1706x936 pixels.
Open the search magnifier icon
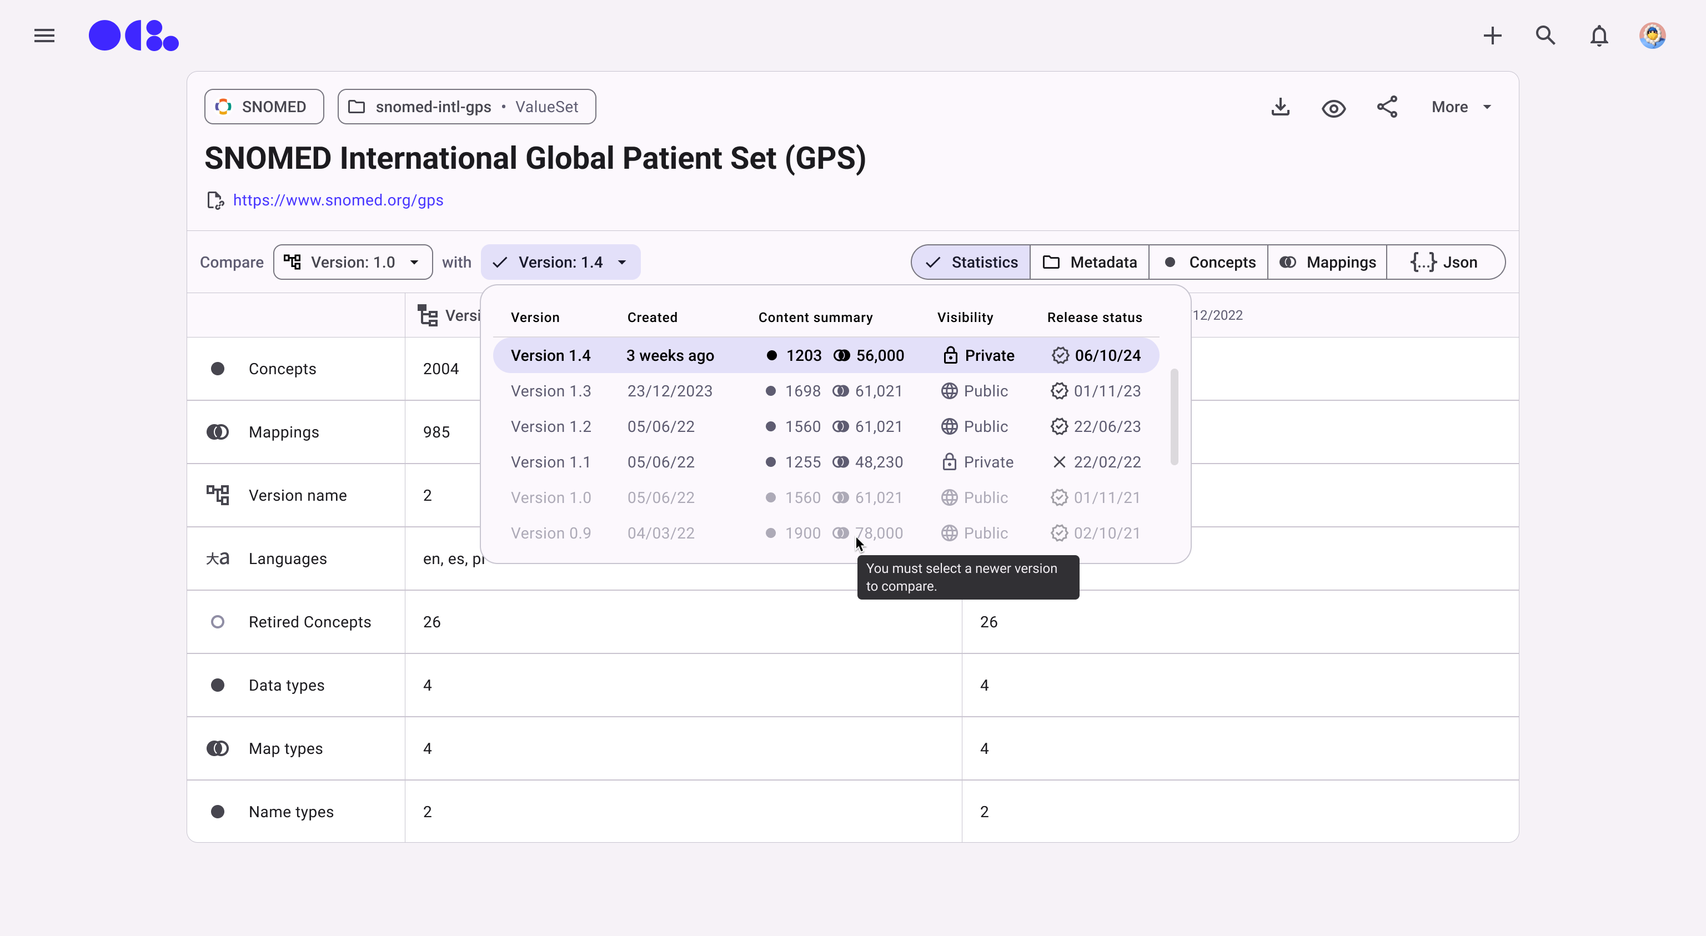(1545, 36)
